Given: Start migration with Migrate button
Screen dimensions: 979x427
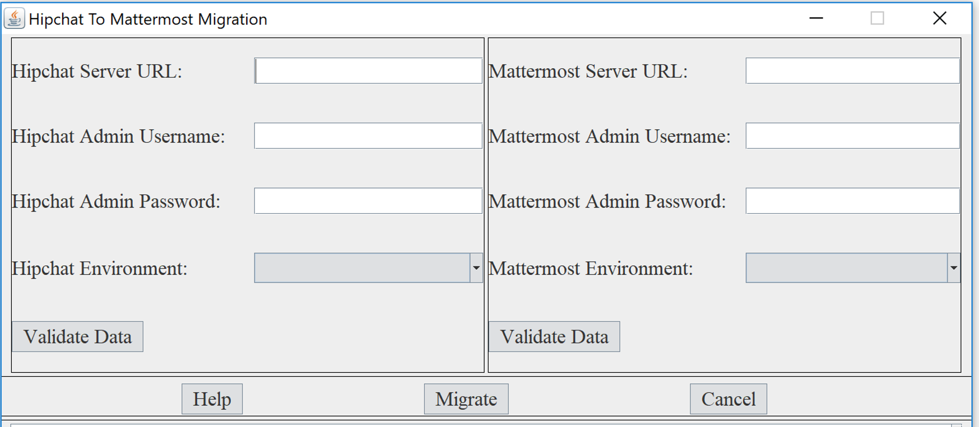Looking at the screenshot, I should coord(466,399).
